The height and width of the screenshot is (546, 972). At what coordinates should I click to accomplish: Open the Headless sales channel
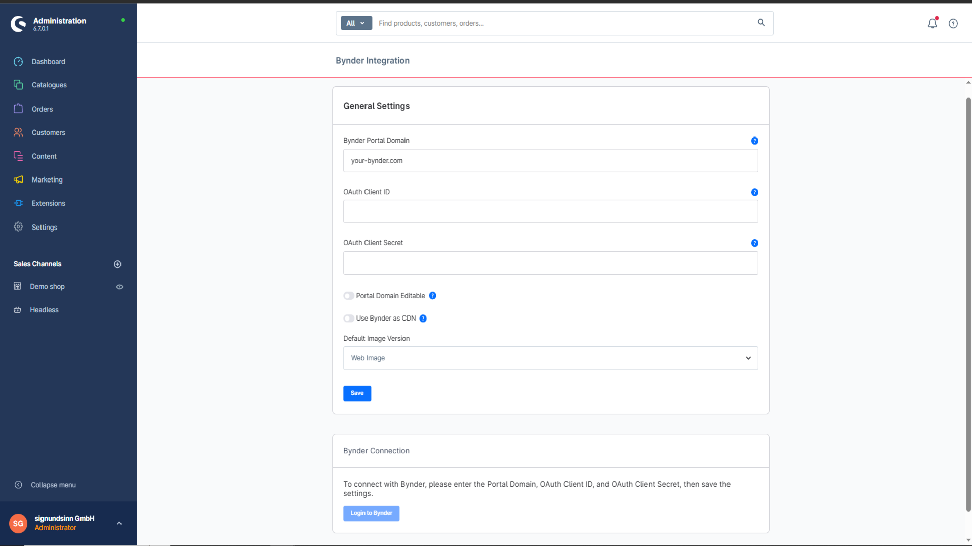pos(44,310)
